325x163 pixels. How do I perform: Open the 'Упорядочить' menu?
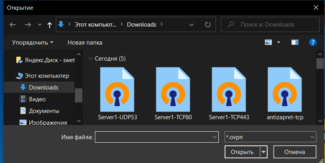[33, 43]
